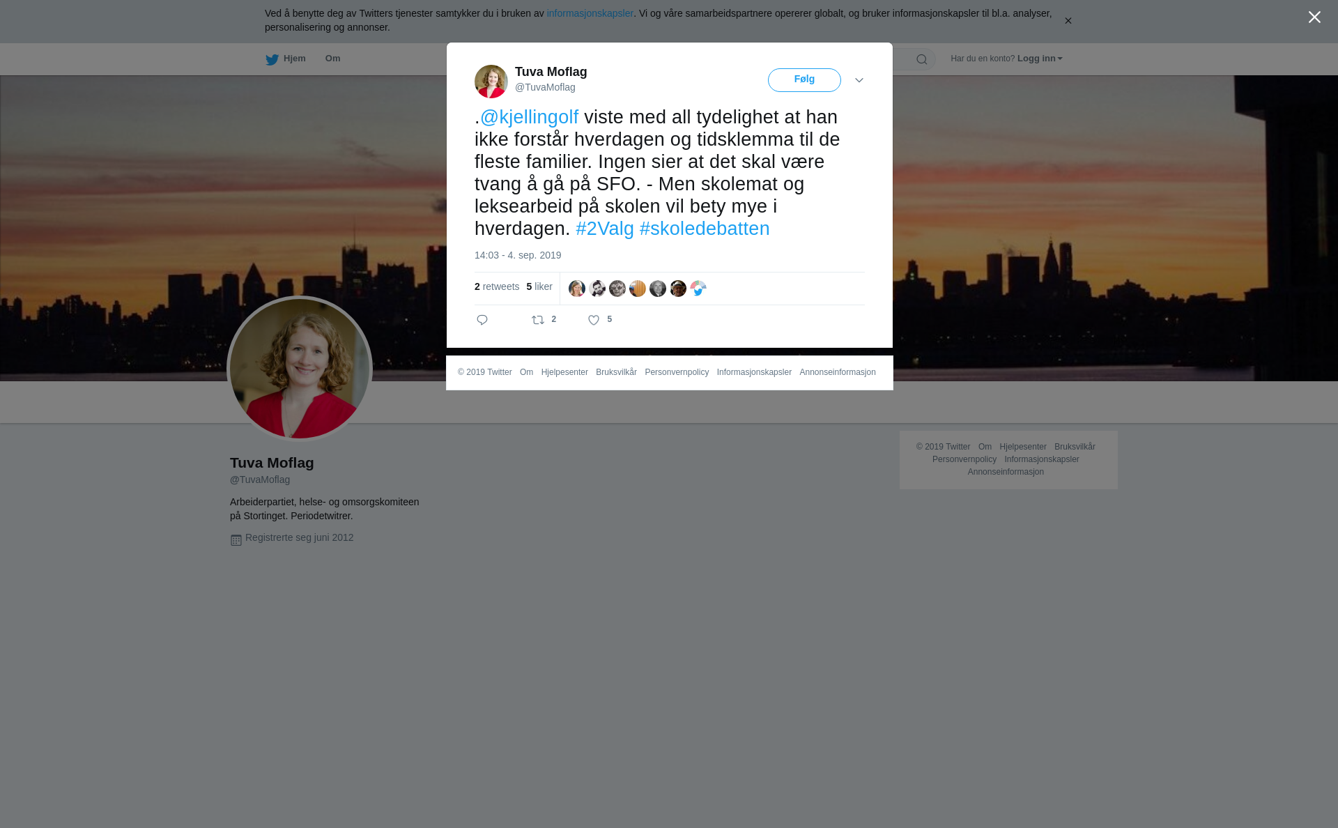Open the @kjellingolf mention link
The height and width of the screenshot is (828, 1338).
529,117
